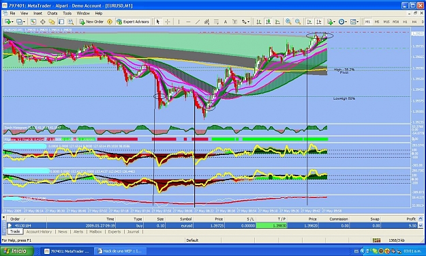Expand the Profiles dropdown arrow
Image resolution: width=426 pixels, height=256 pixels.
tap(24, 22)
